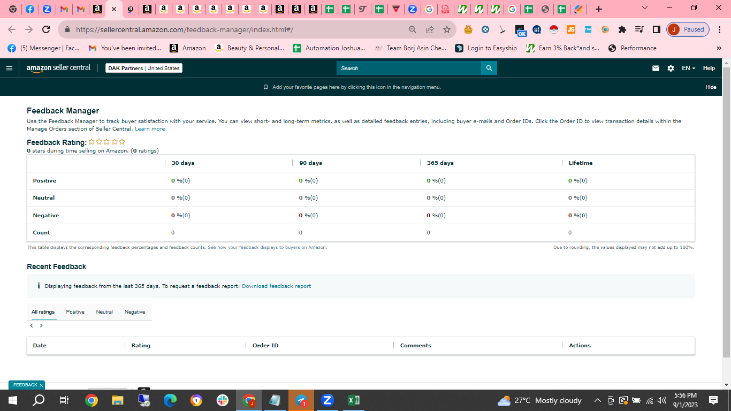This screenshot has height=411, width=731.
Task: Go back with browser back arrow
Action: click(12, 29)
